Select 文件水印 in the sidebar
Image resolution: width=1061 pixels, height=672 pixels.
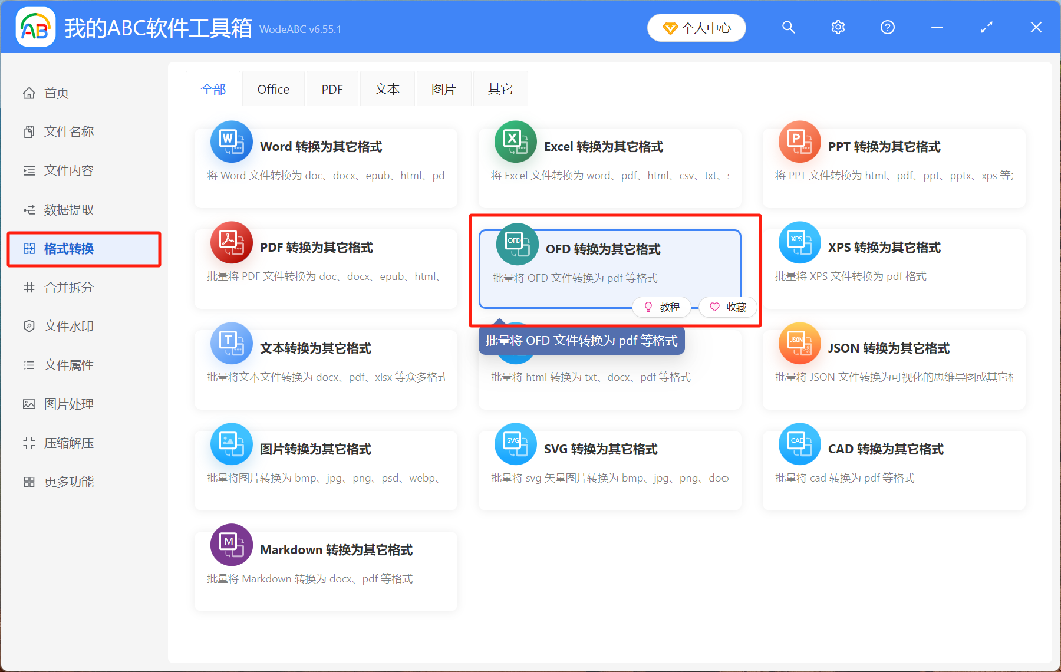(68, 326)
